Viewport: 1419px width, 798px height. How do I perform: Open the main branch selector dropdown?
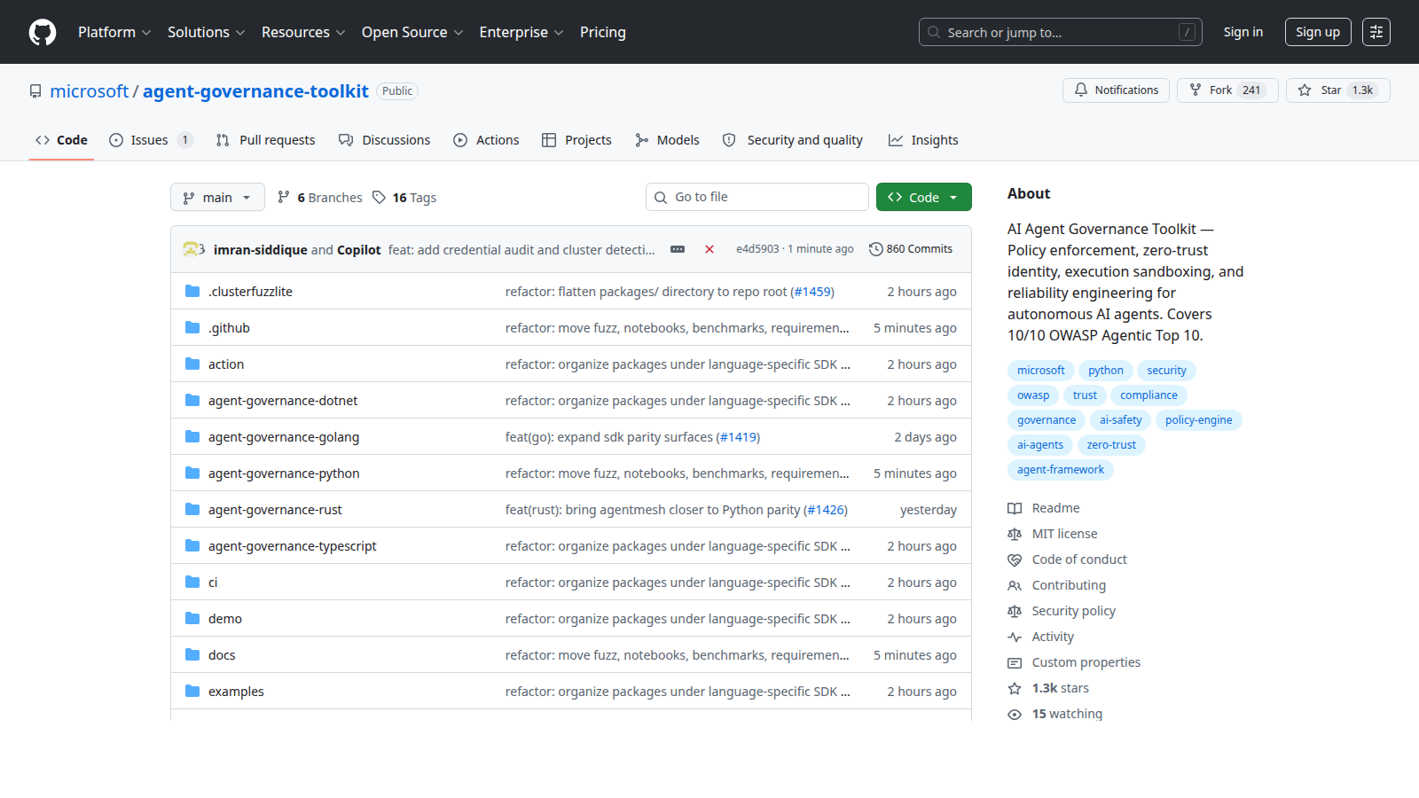point(217,197)
